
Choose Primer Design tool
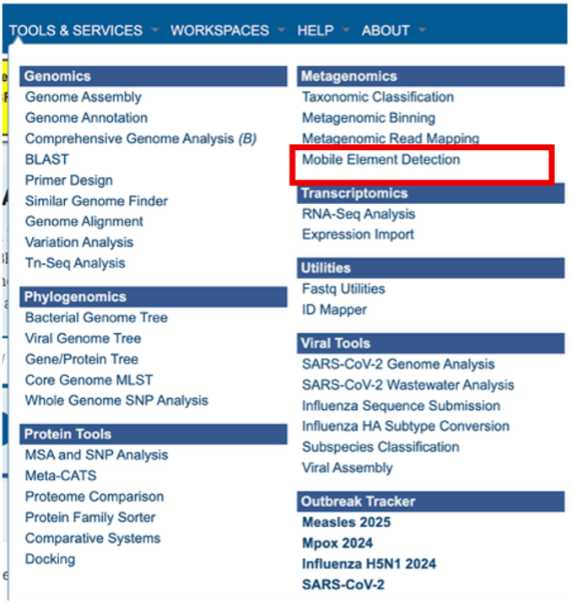click(68, 180)
